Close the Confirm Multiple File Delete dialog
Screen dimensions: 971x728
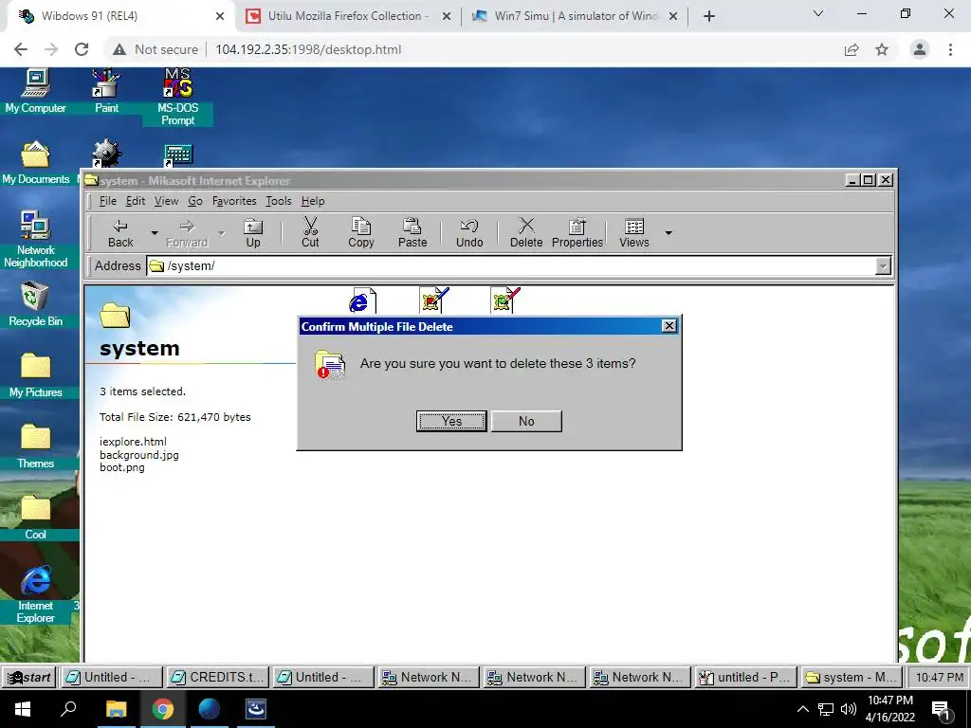669,326
